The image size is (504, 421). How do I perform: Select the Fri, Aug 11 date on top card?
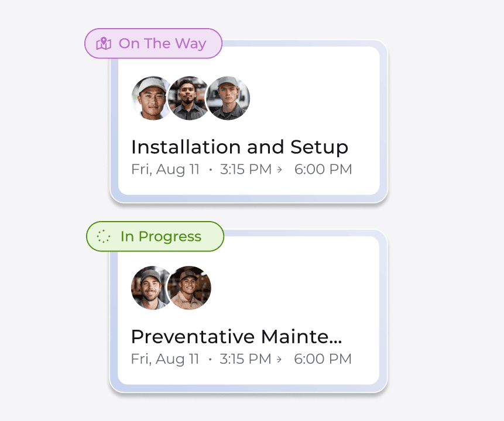164,169
